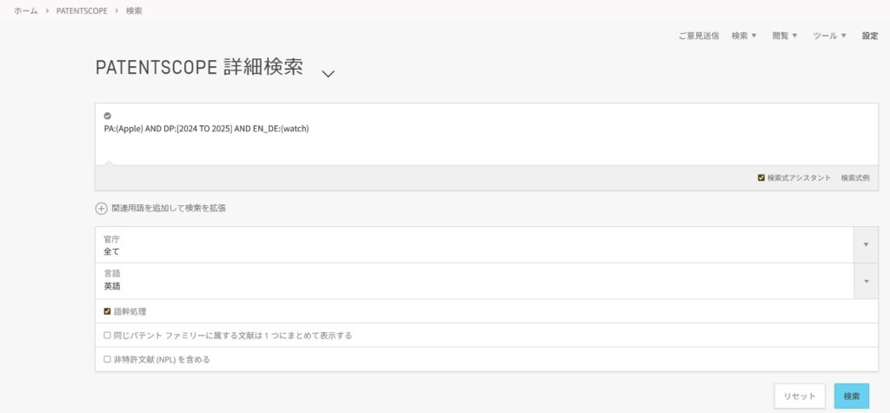Screen dimensions: 890x413
Task: Open 設定 in the top navigation
Action: (869, 36)
